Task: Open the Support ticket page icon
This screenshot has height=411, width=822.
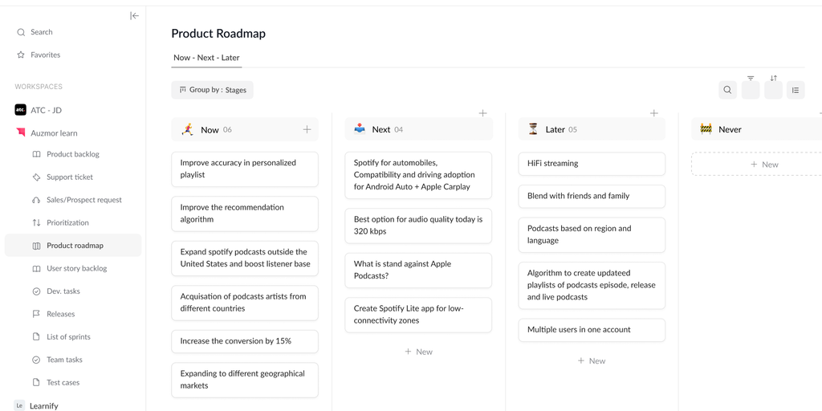Action: tap(36, 177)
